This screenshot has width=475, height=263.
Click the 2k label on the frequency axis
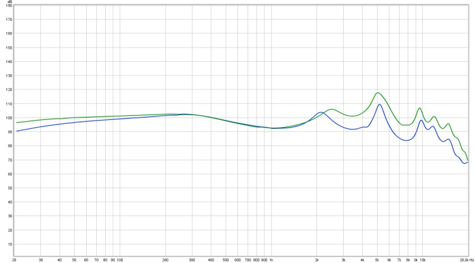point(317,260)
